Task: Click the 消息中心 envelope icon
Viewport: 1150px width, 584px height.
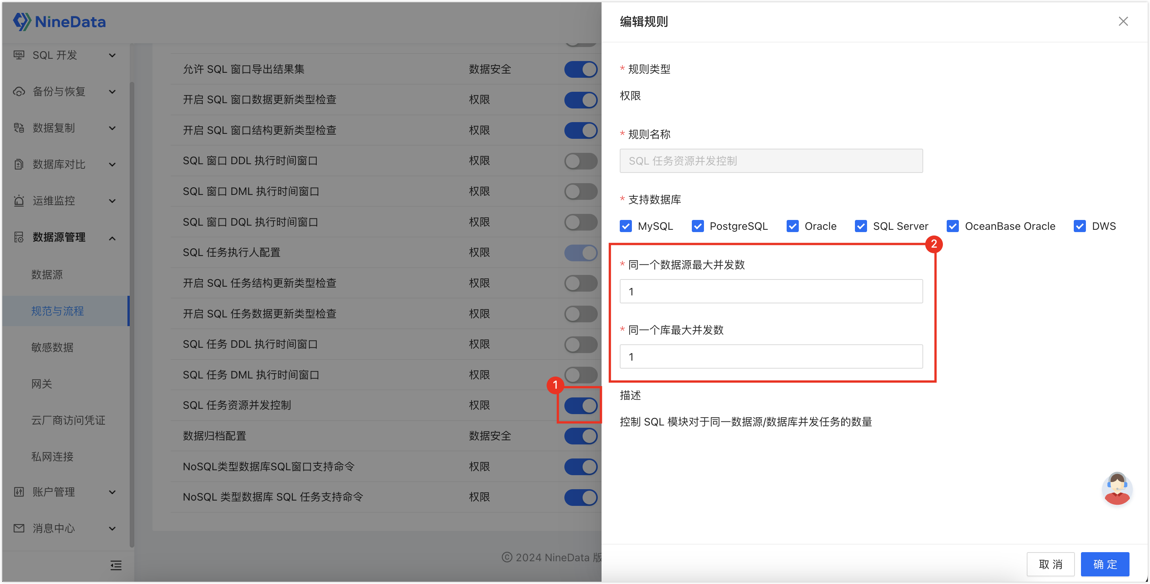Action: pos(19,528)
